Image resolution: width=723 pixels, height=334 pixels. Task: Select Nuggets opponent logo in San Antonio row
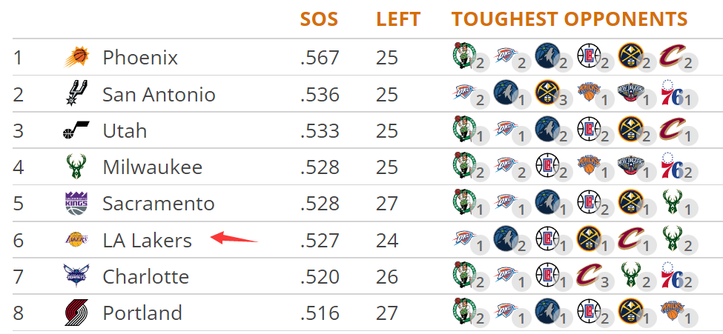point(547,92)
